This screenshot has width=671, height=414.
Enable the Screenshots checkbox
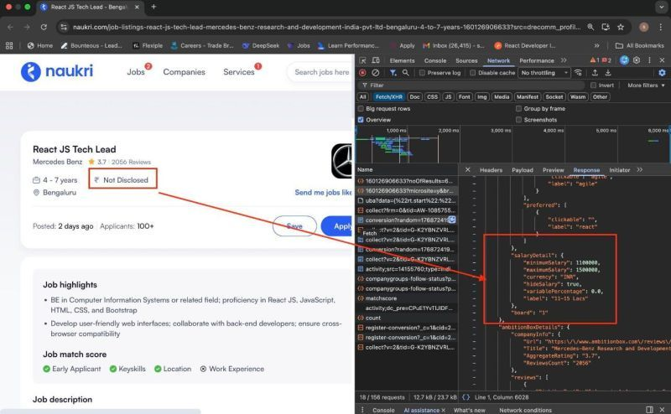point(518,120)
